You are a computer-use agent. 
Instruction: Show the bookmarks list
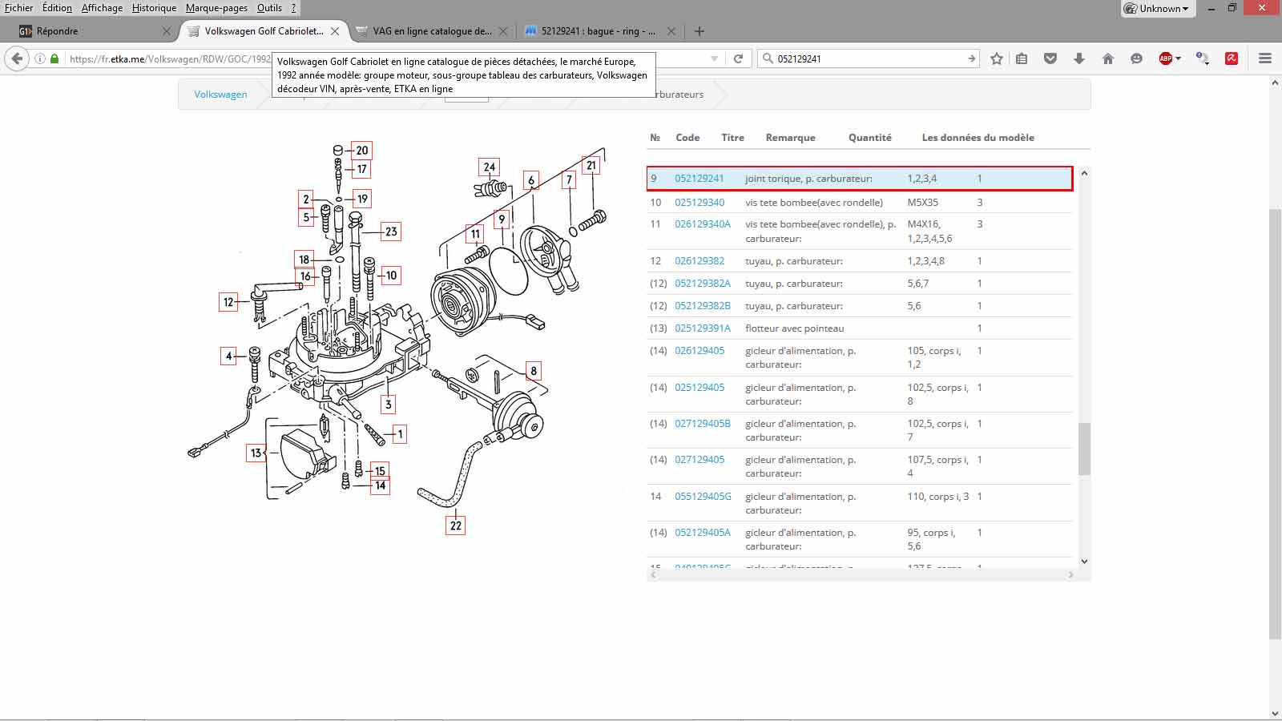pos(1022,58)
